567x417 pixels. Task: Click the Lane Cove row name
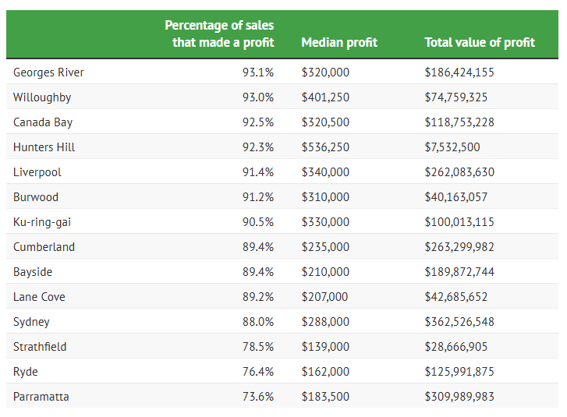tap(39, 297)
